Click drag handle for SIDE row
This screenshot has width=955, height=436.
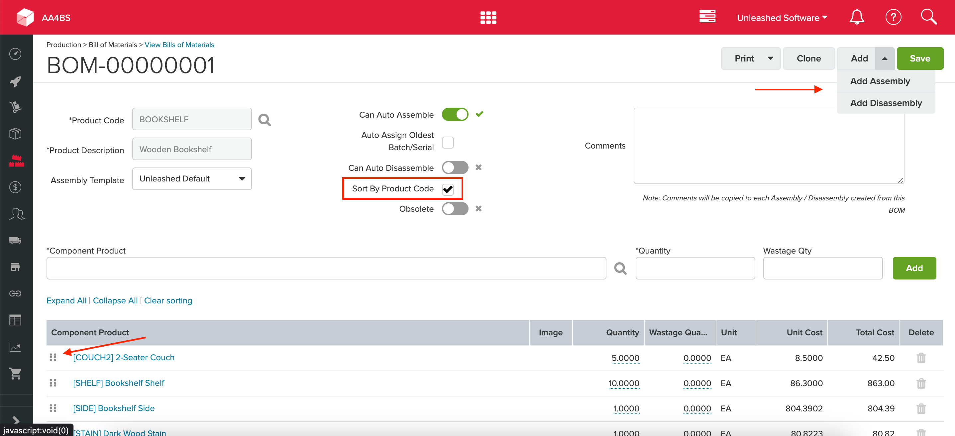pyautogui.click(x=53, y=408)
